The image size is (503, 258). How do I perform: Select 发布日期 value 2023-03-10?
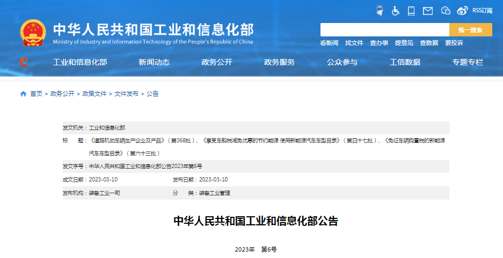tap(213, 180)
